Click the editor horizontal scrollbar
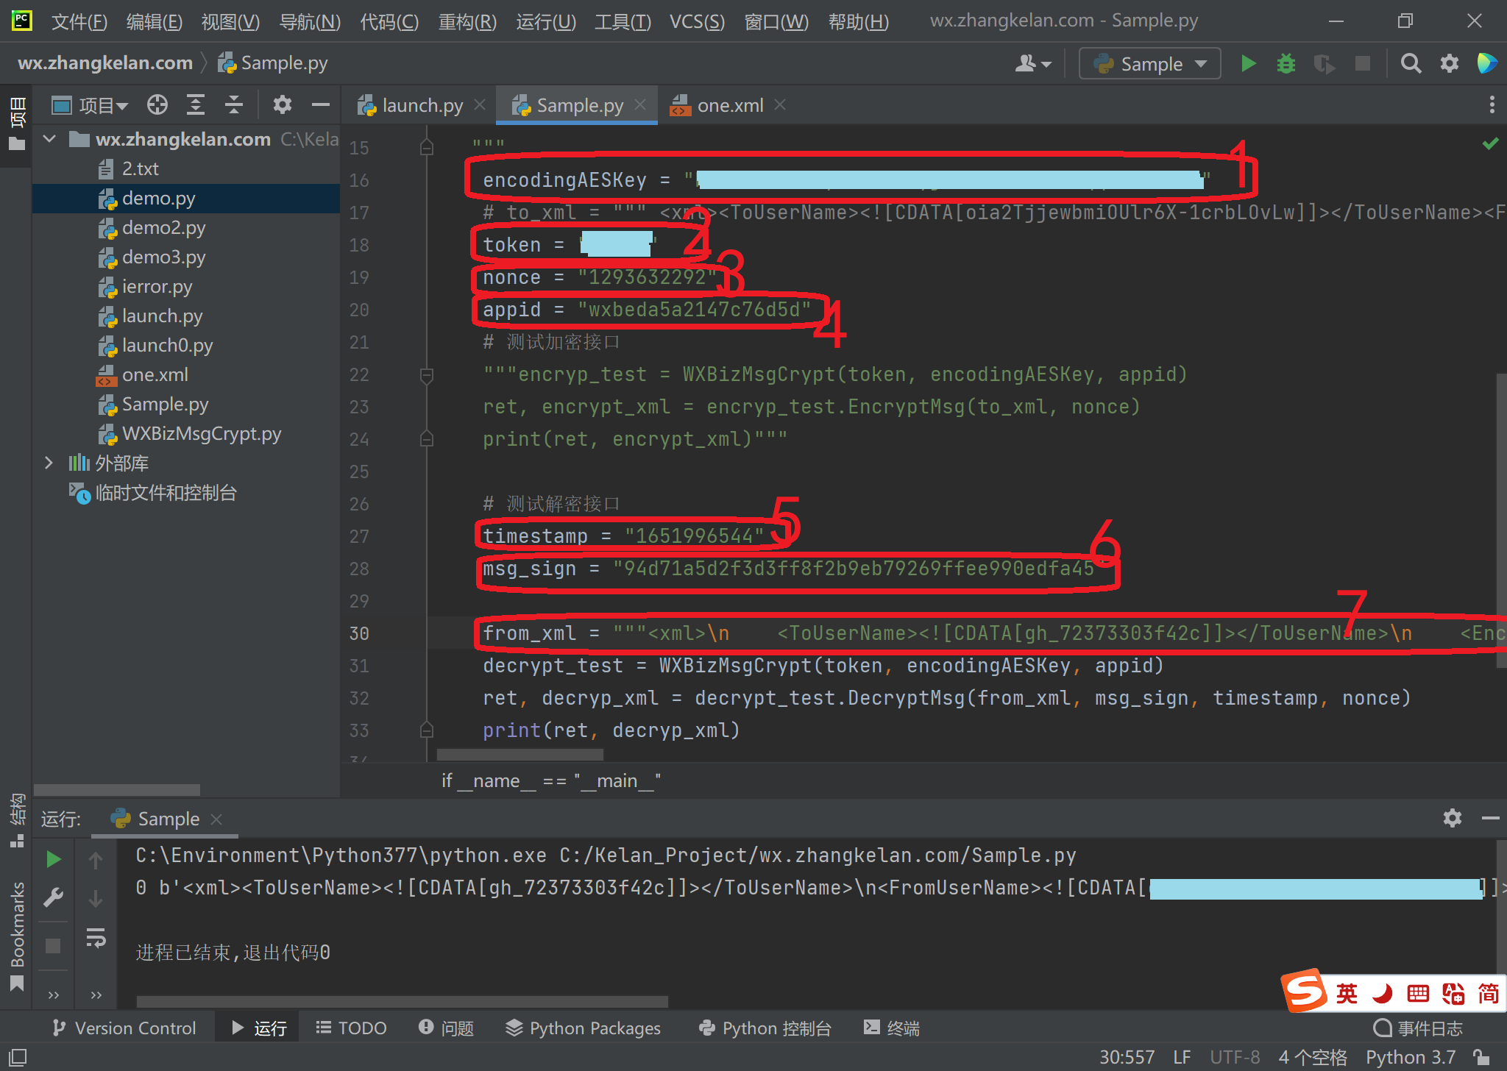The image size is (1507, 1071). pos(520,755)
